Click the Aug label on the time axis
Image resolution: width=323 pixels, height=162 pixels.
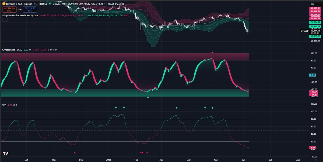298,159
